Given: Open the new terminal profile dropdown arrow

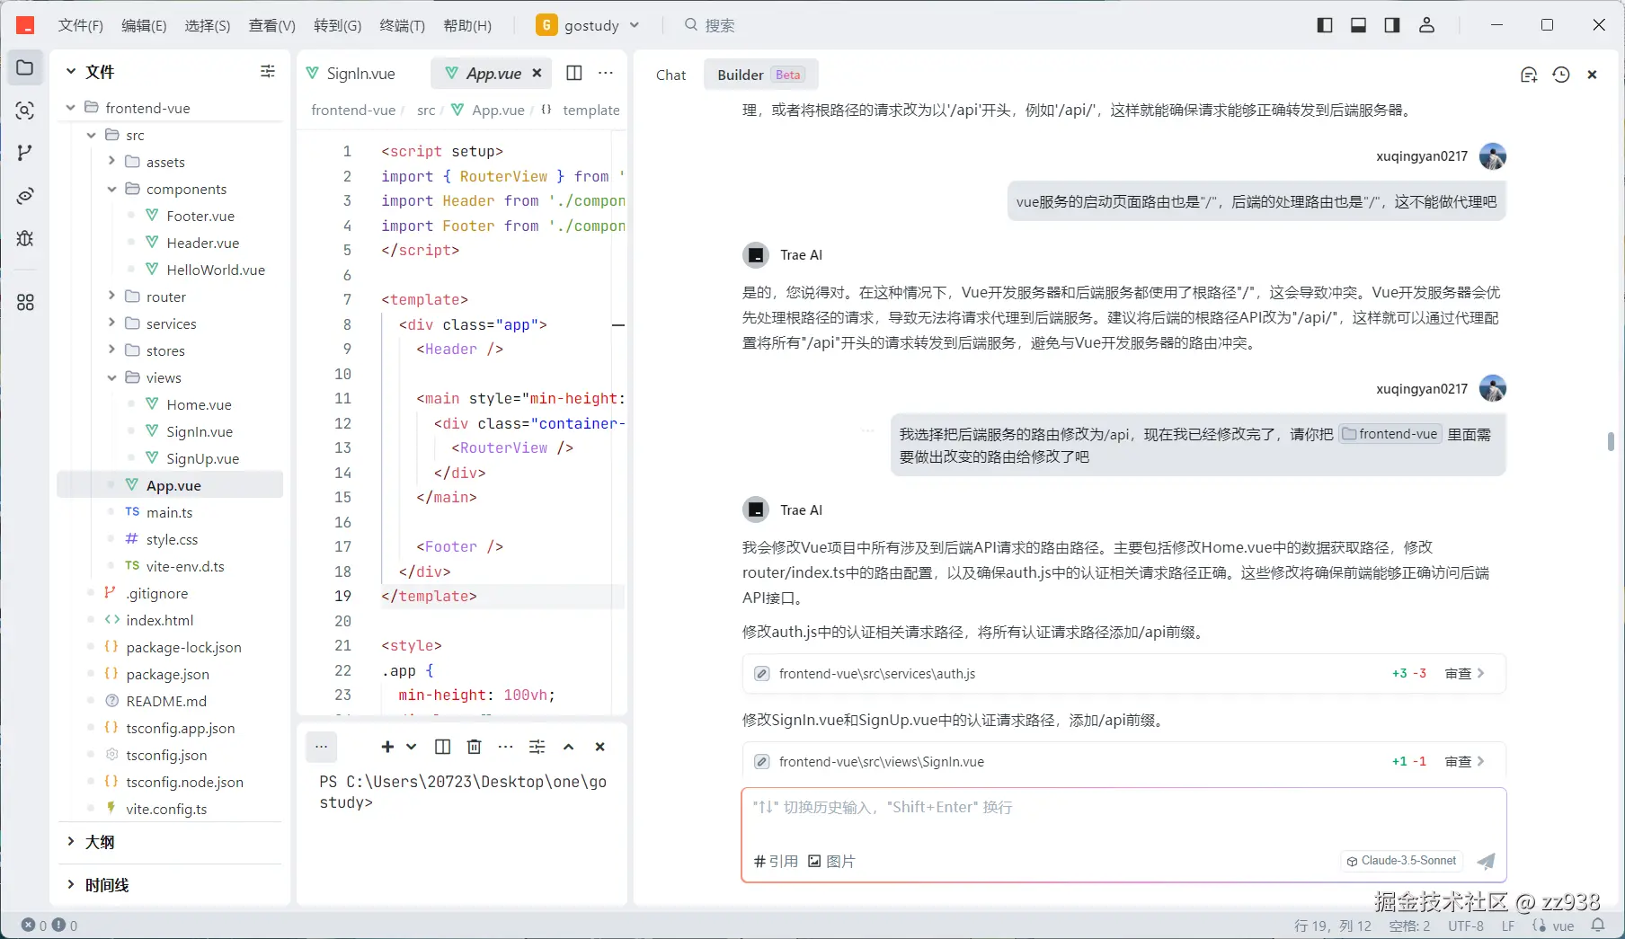Looking at the screenshot, I should coord(412,747).
